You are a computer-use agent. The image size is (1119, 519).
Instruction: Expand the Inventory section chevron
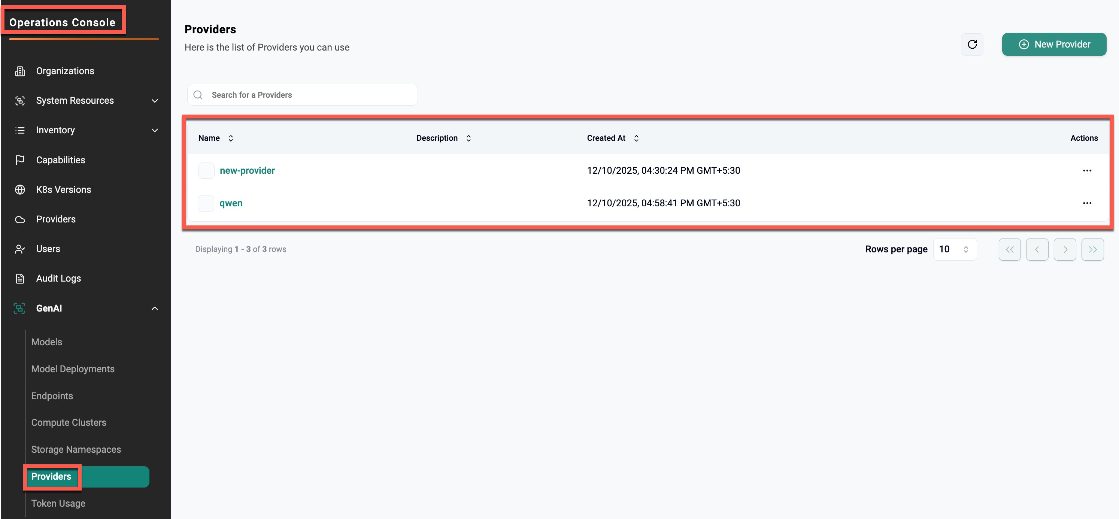[155, 130]
